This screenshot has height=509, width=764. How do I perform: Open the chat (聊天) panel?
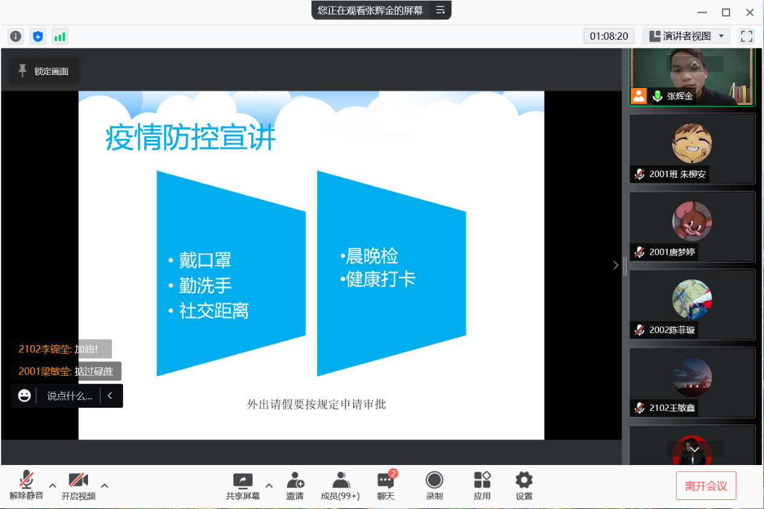point(386,486)
